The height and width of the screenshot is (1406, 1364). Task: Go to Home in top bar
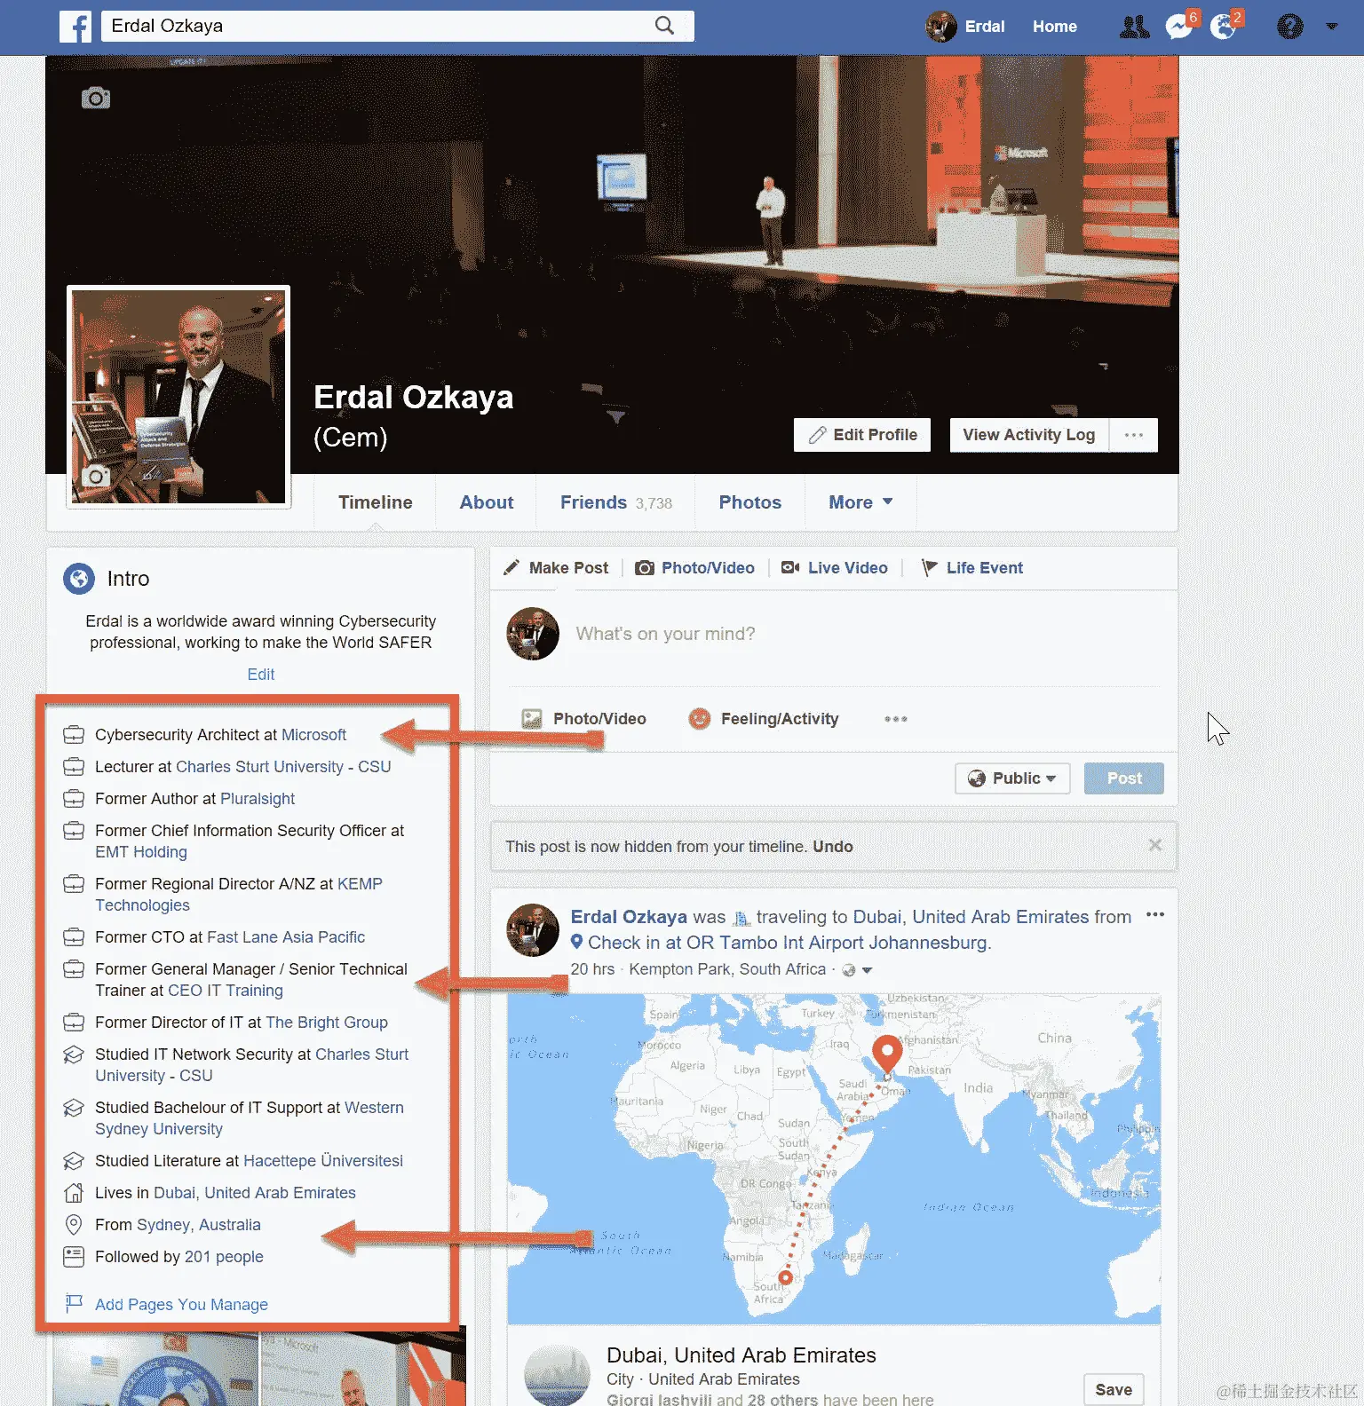(x=1055, y=27)
